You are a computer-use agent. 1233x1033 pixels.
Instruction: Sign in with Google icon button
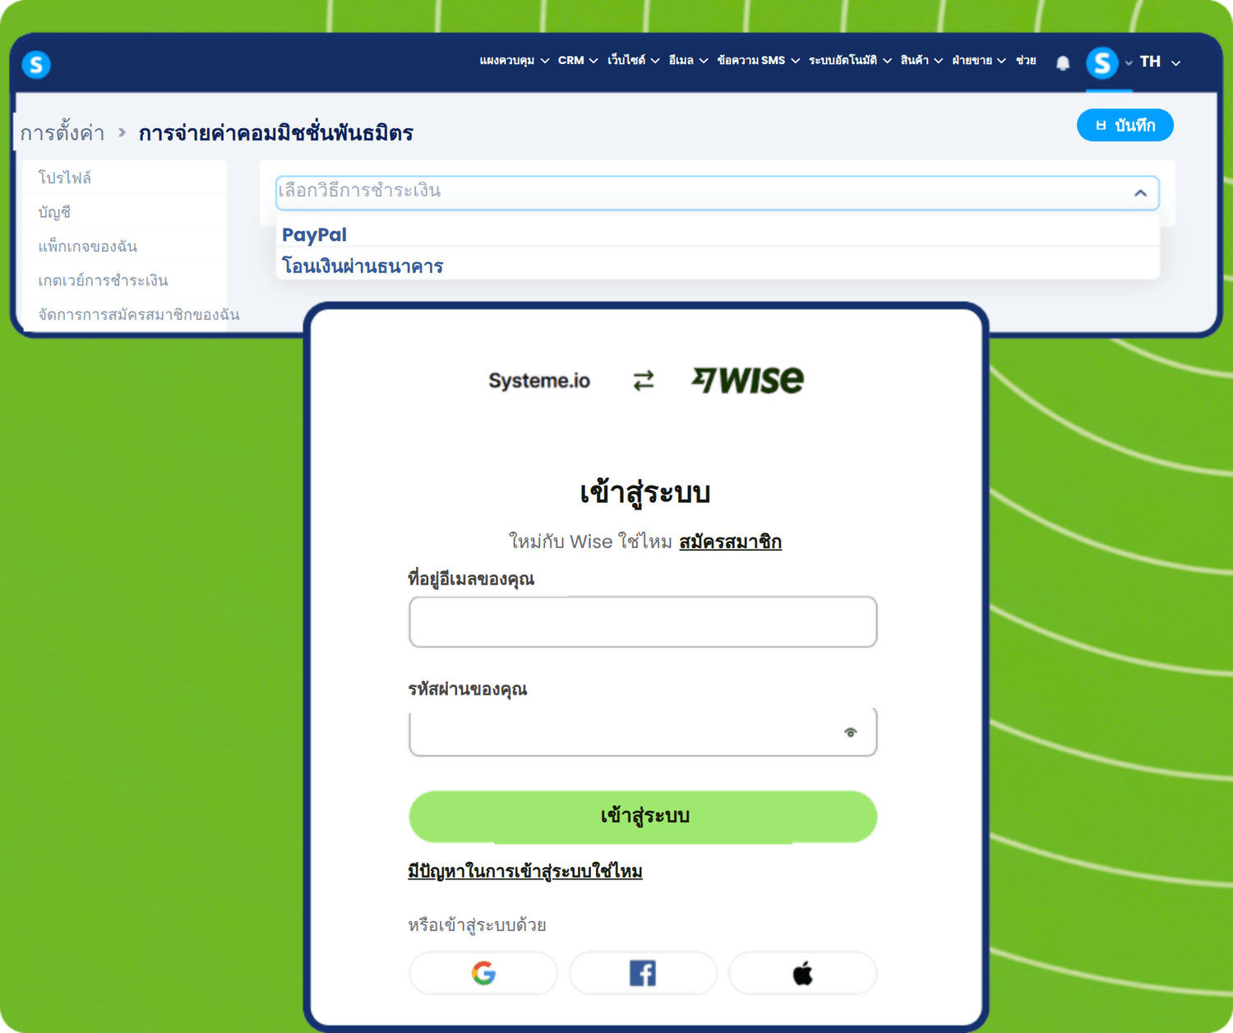(x=483, y=973)
